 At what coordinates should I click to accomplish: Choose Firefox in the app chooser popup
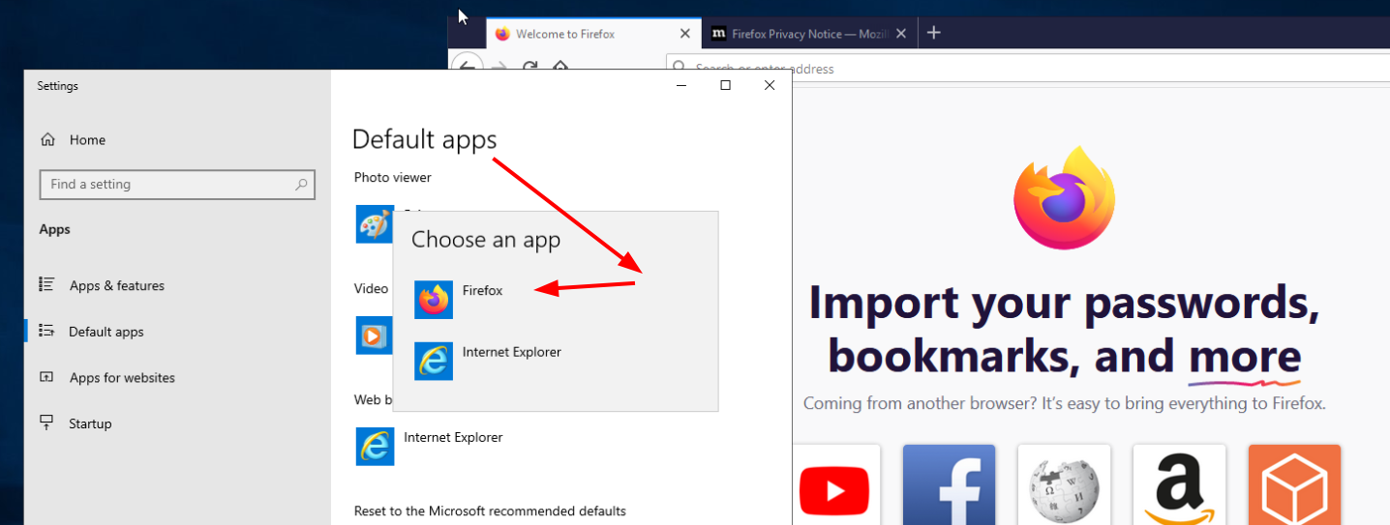pos(555,300)
